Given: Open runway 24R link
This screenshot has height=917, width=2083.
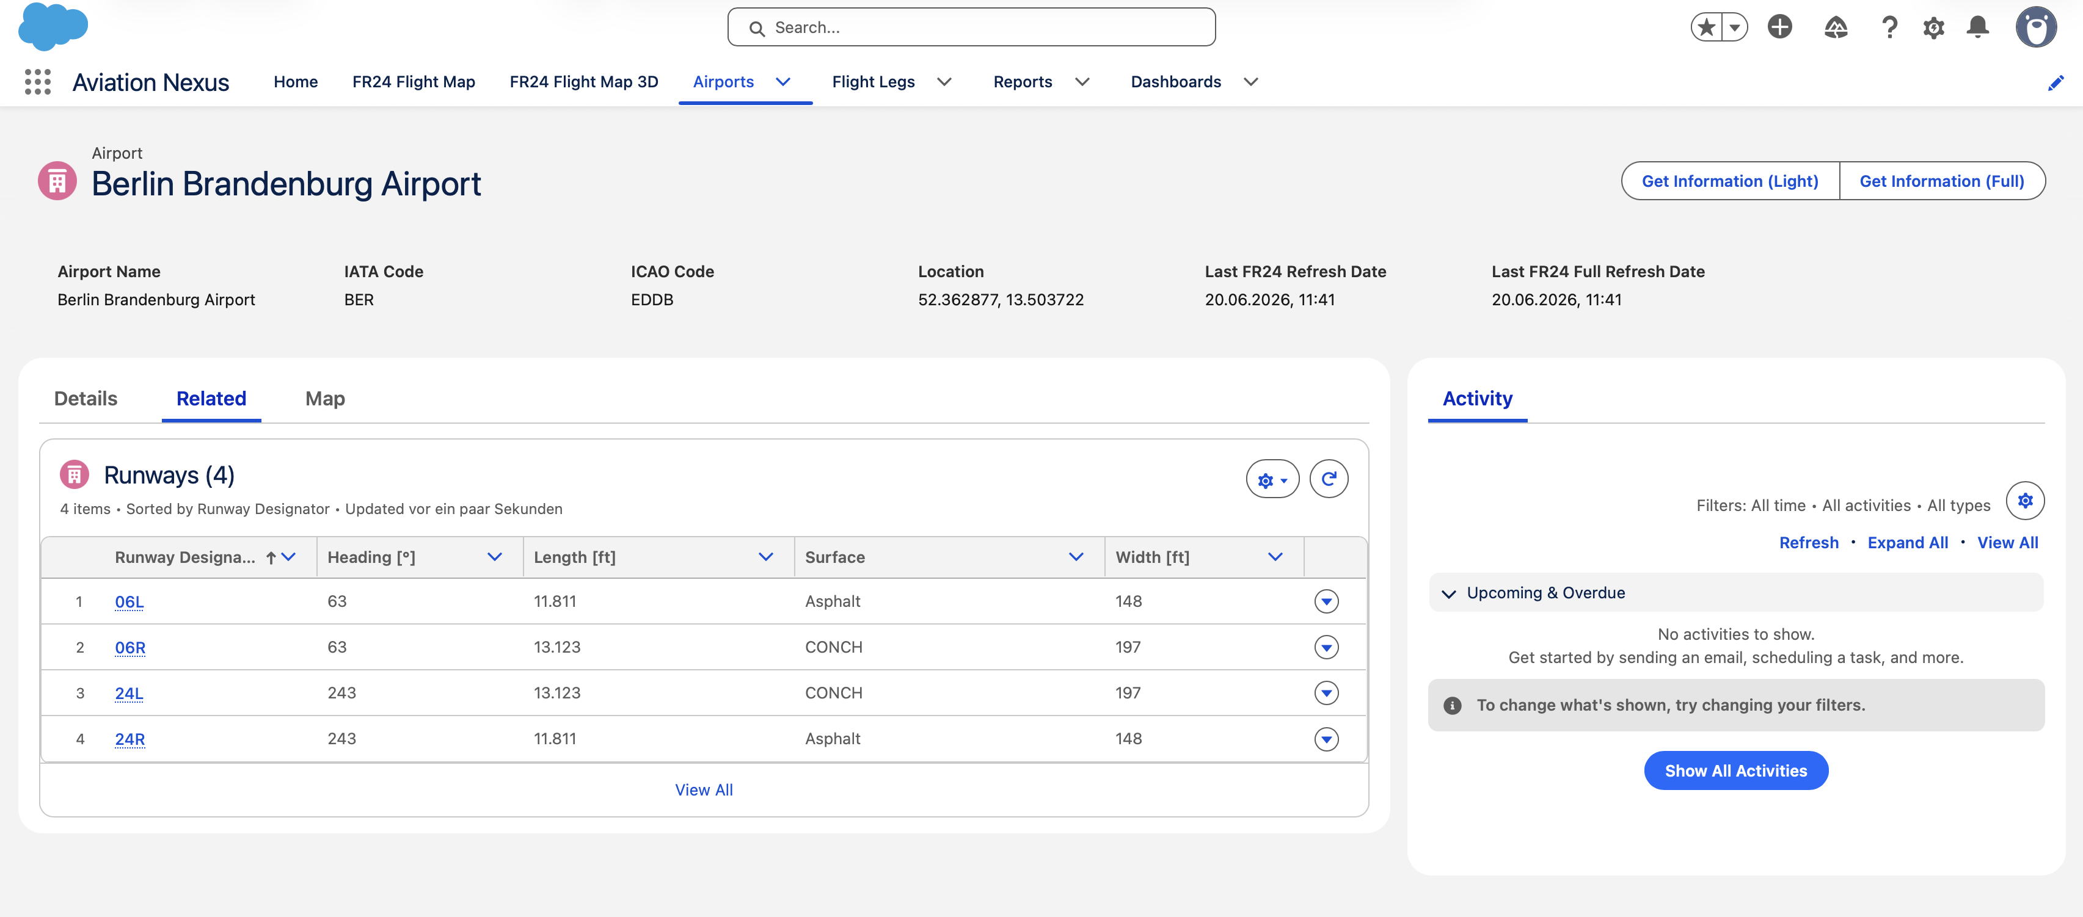Looking at the screenshot, I should (130, 739).
